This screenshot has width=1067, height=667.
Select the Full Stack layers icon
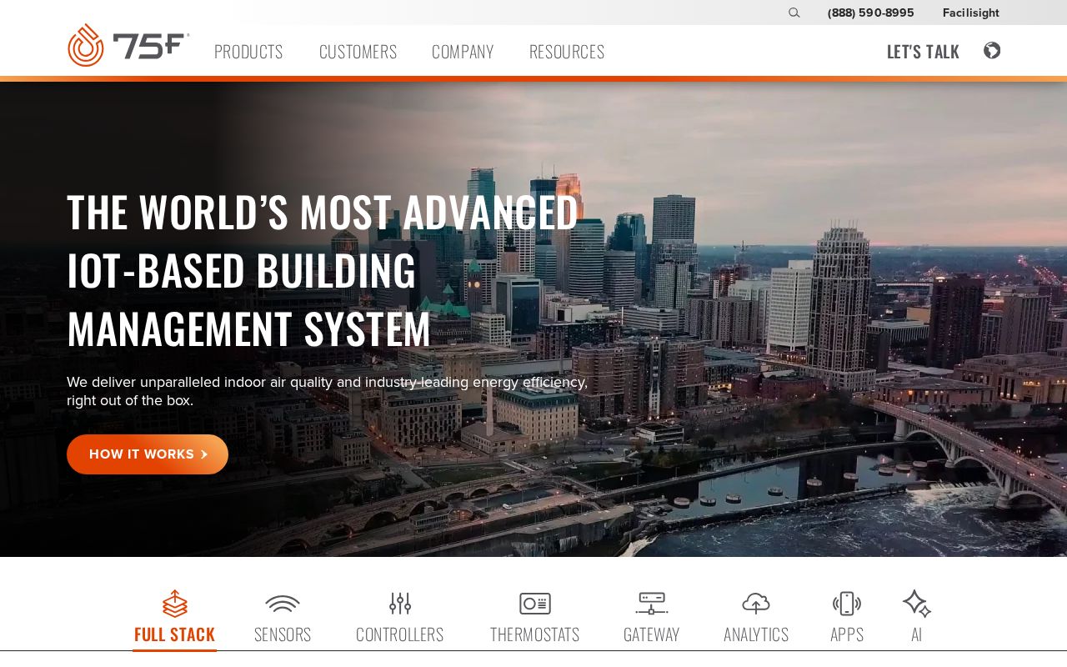click(174, 604)
